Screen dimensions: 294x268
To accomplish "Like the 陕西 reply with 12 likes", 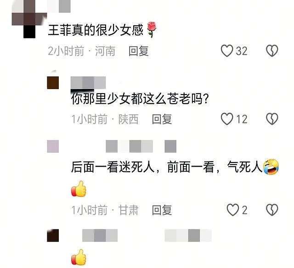I will pos(227,119).
